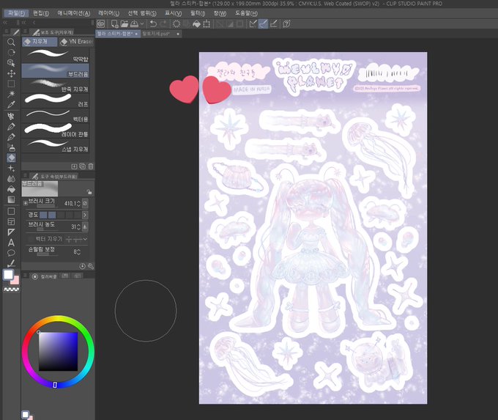Create a new canvas from command bar
498x420 pixels.
(x=114, y=24)
